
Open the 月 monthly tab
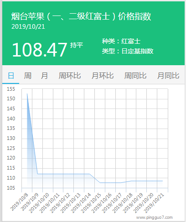coord(44,76)
